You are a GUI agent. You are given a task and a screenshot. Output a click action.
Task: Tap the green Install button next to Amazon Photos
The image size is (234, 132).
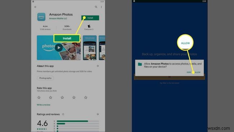(90, 18)
